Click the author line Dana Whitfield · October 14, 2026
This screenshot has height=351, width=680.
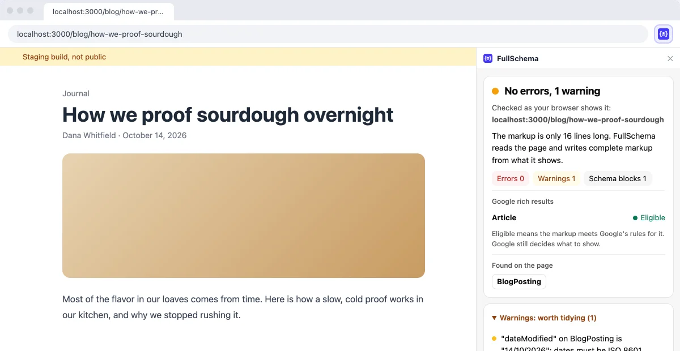click(x=124, y=135)
